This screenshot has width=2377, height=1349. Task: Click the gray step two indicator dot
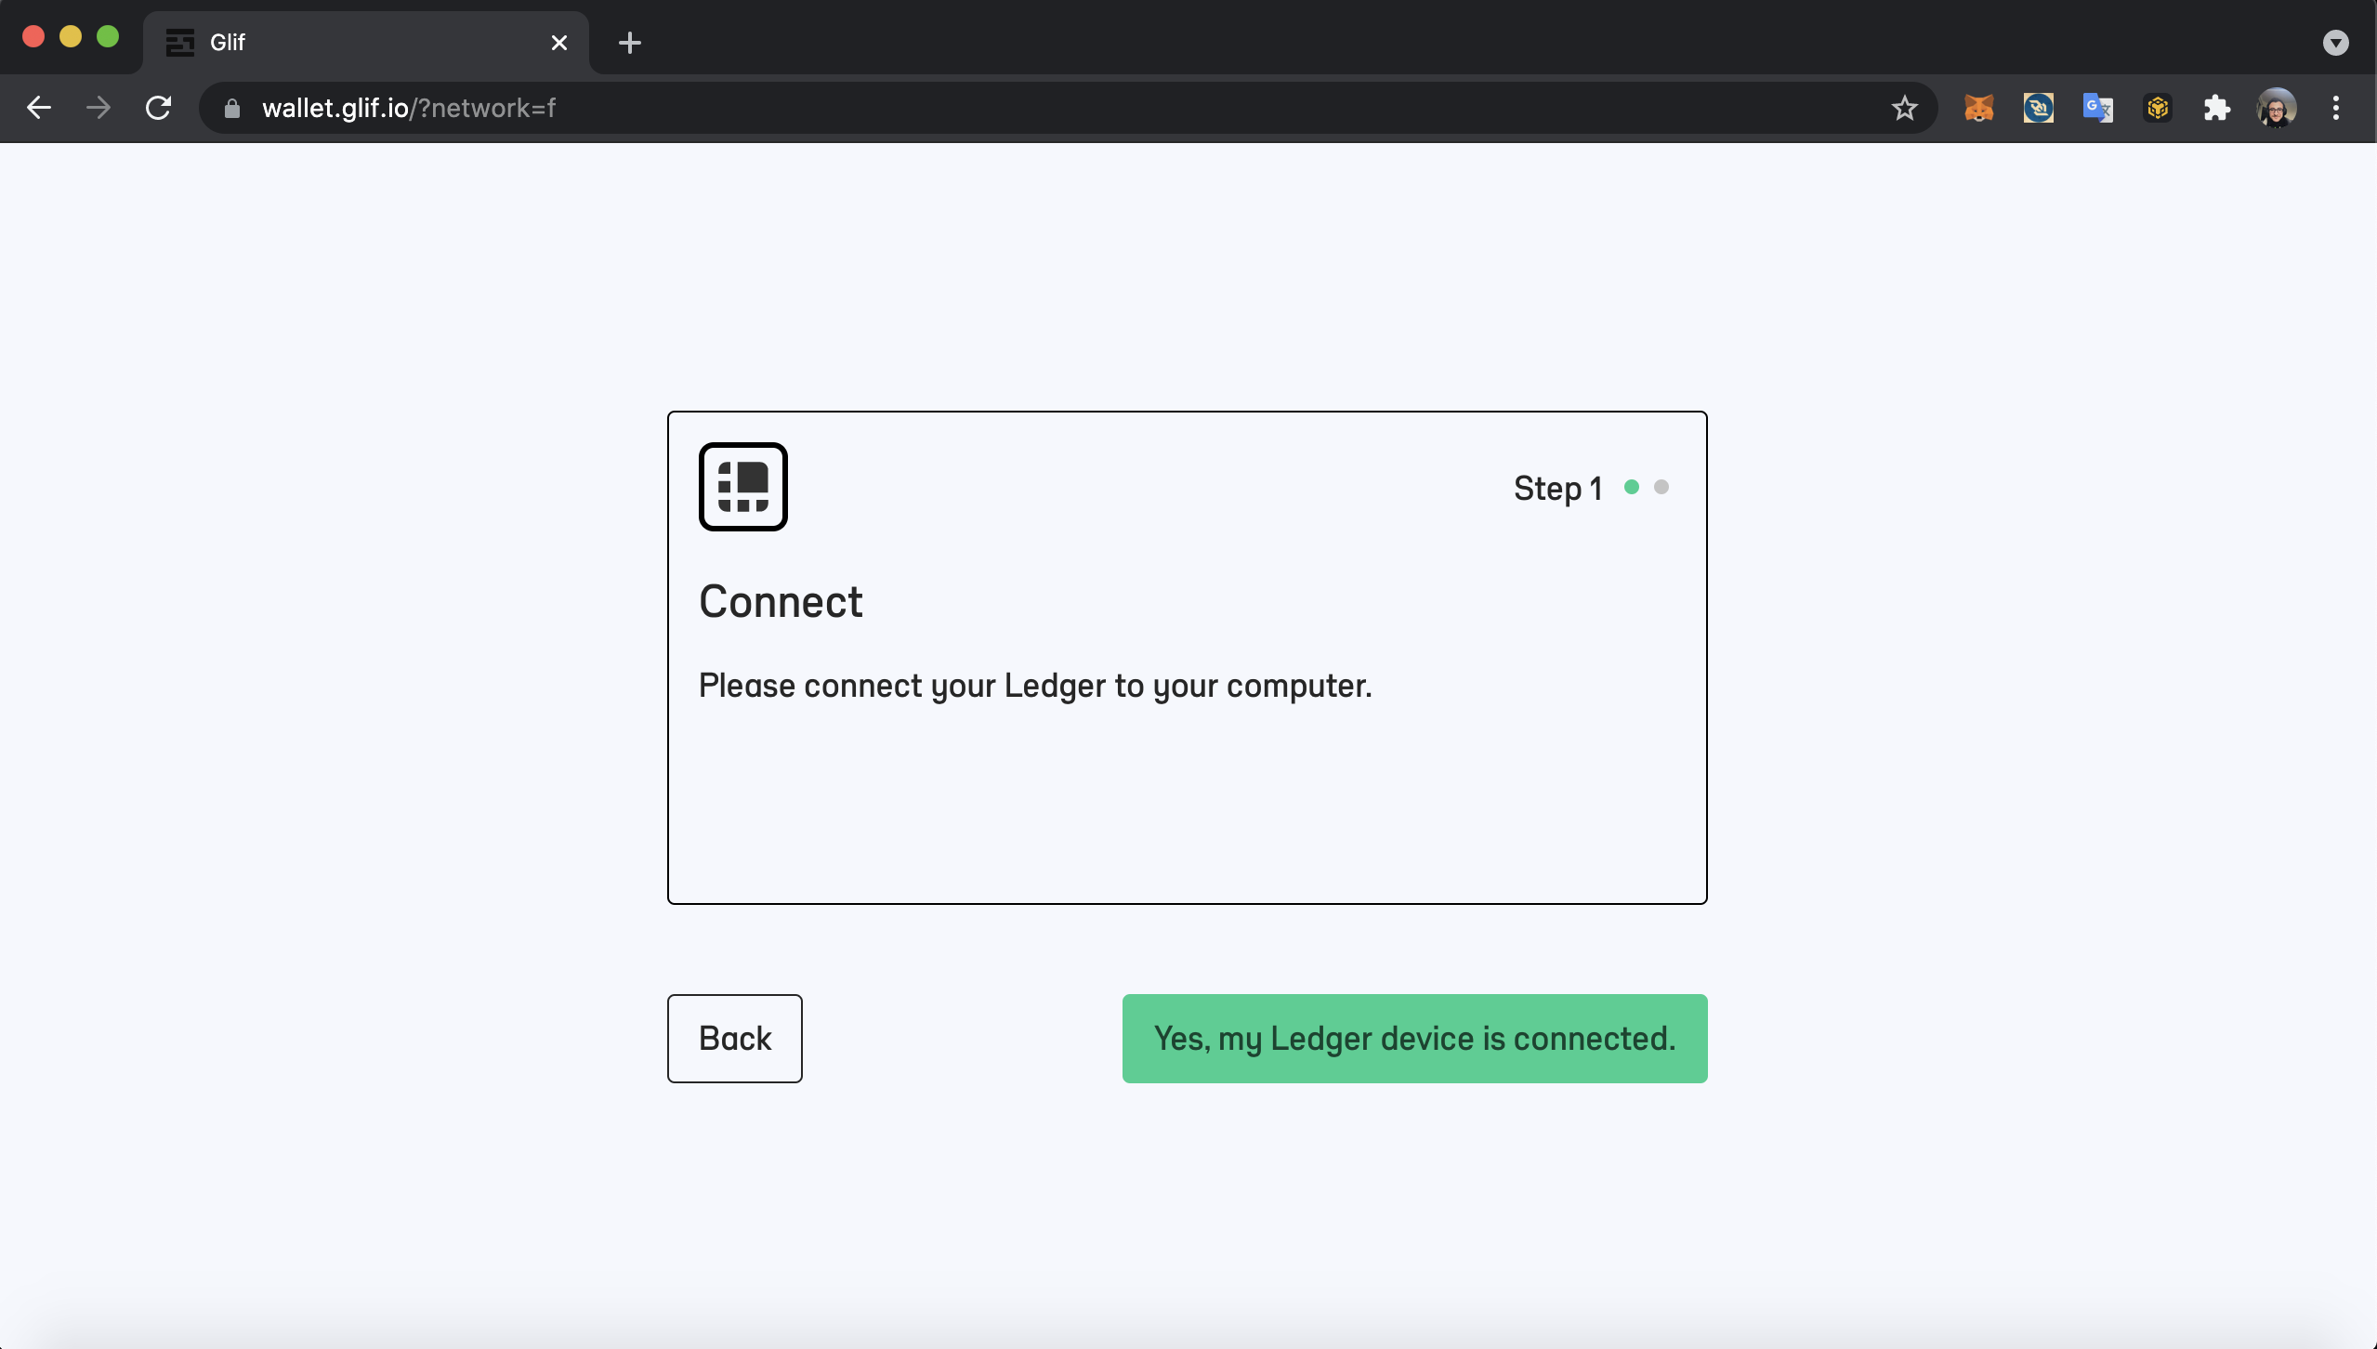pos(1661,487)
